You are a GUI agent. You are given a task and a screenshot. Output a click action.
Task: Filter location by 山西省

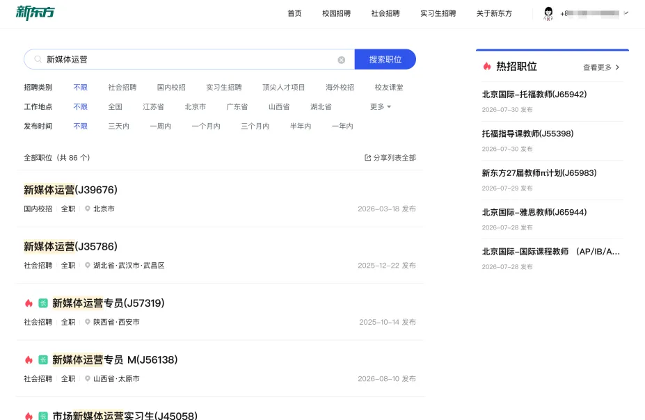pos(279,107)
